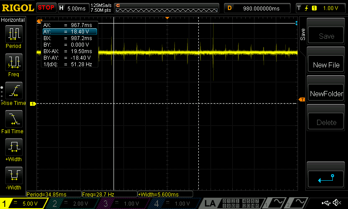Pick the -Width measurement icon
Viewport: 348px width, 209px height.
click(x=13, y=175)
